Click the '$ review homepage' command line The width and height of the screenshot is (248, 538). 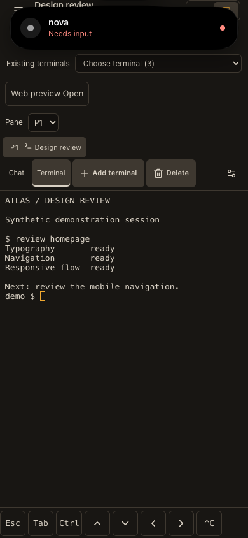[x=48, y=239]
